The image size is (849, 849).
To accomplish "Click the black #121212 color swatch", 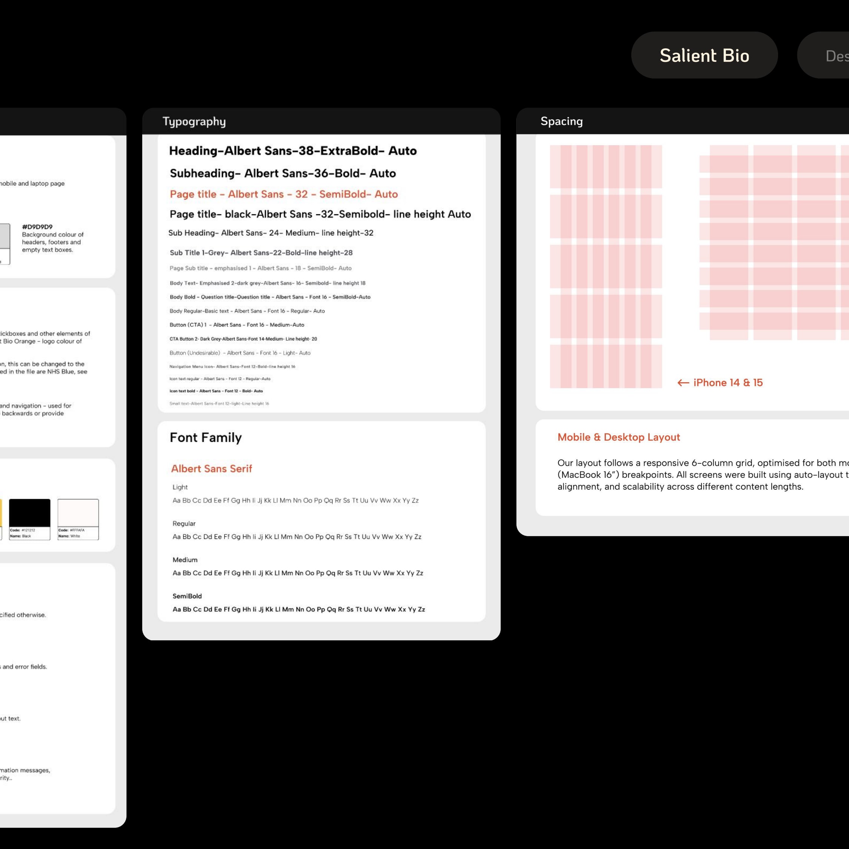I will (x=29, y=512).
